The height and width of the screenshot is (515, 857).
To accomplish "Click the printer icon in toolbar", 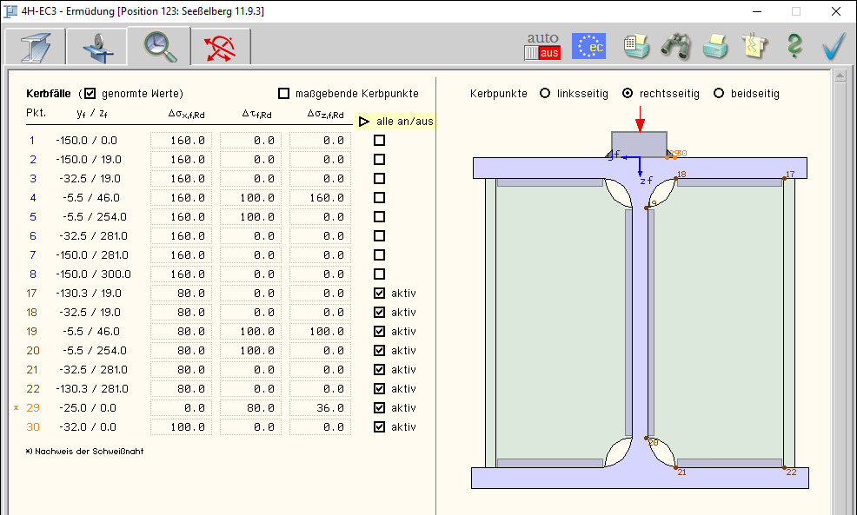I will click(715, 46).
